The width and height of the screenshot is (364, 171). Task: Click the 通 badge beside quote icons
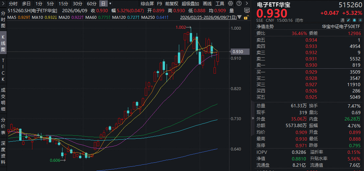343,20
